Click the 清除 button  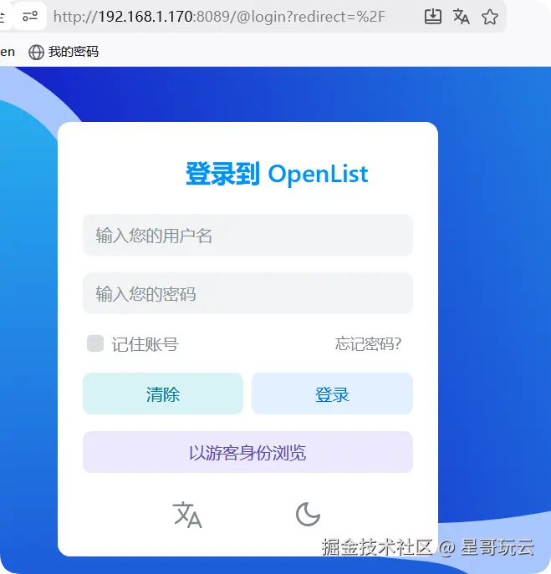[163, 394]
